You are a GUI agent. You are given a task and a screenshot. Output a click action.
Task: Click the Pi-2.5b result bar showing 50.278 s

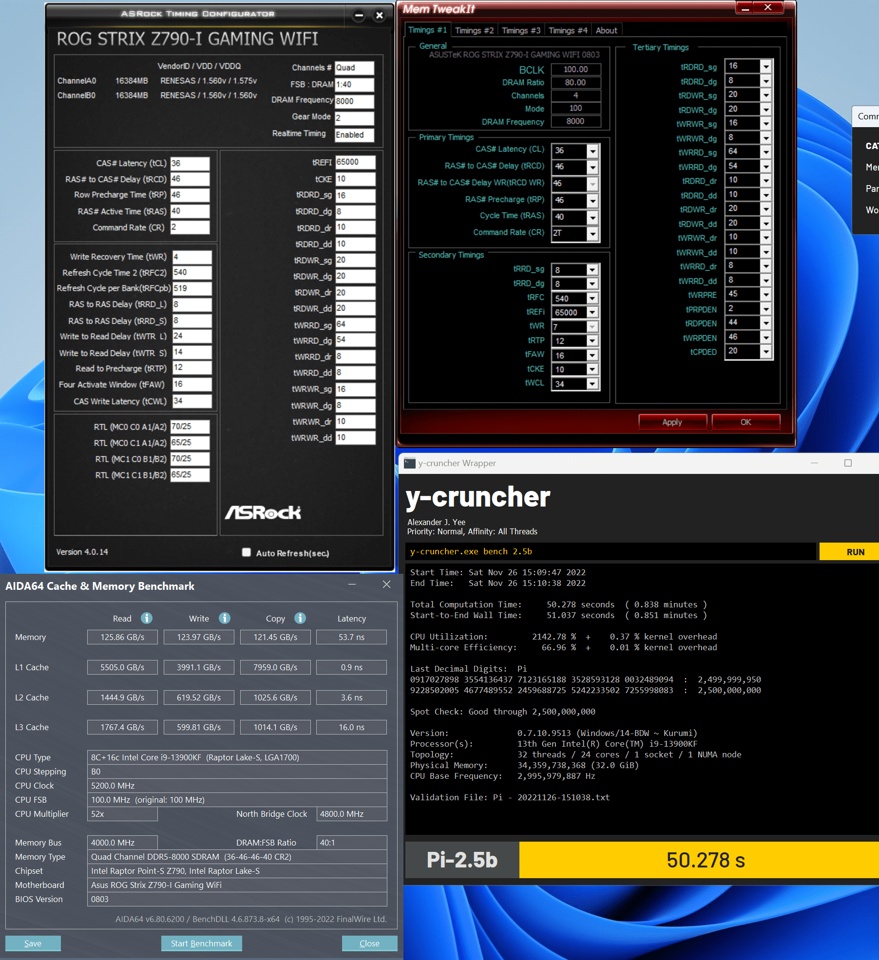pyautogui.click(x=699, y=860)
